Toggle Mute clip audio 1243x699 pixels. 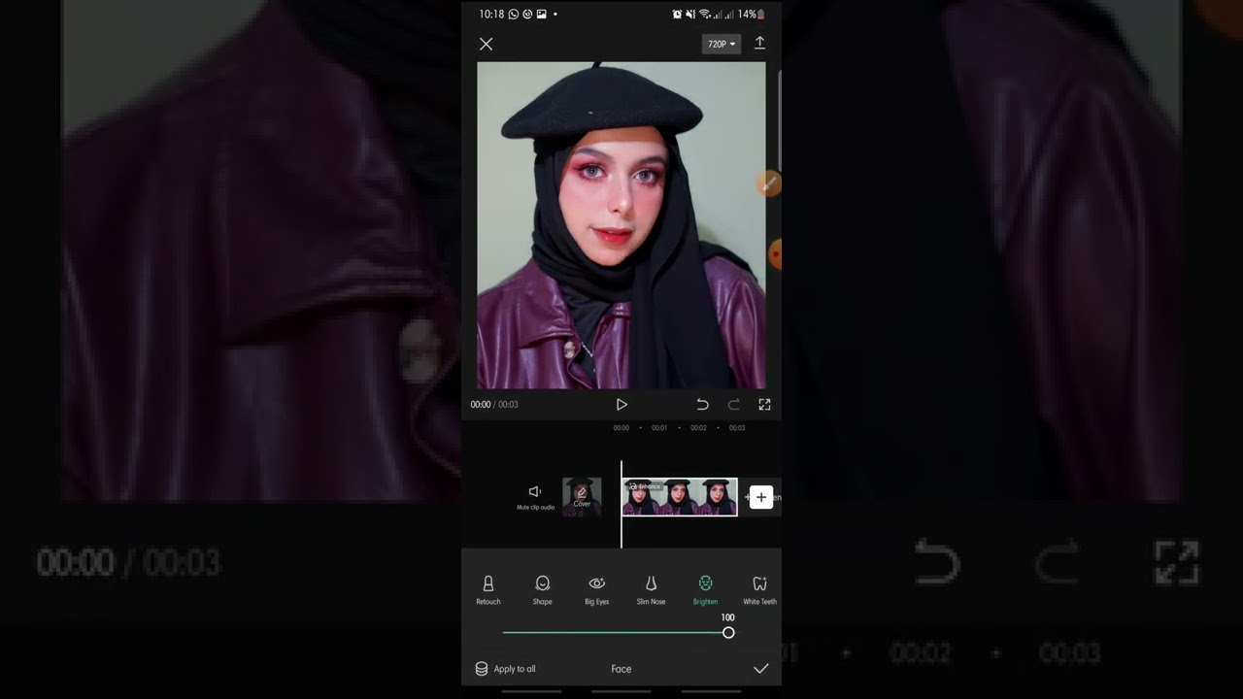click(535, 496)
